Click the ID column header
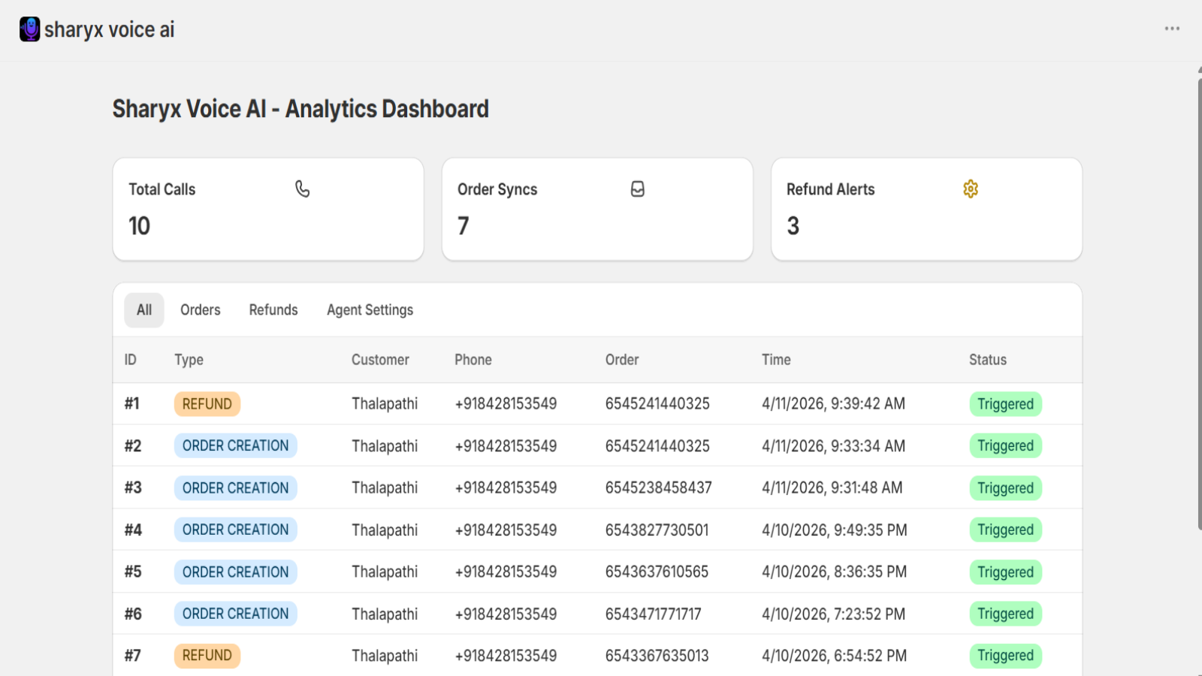 click(x=131, y=360)
